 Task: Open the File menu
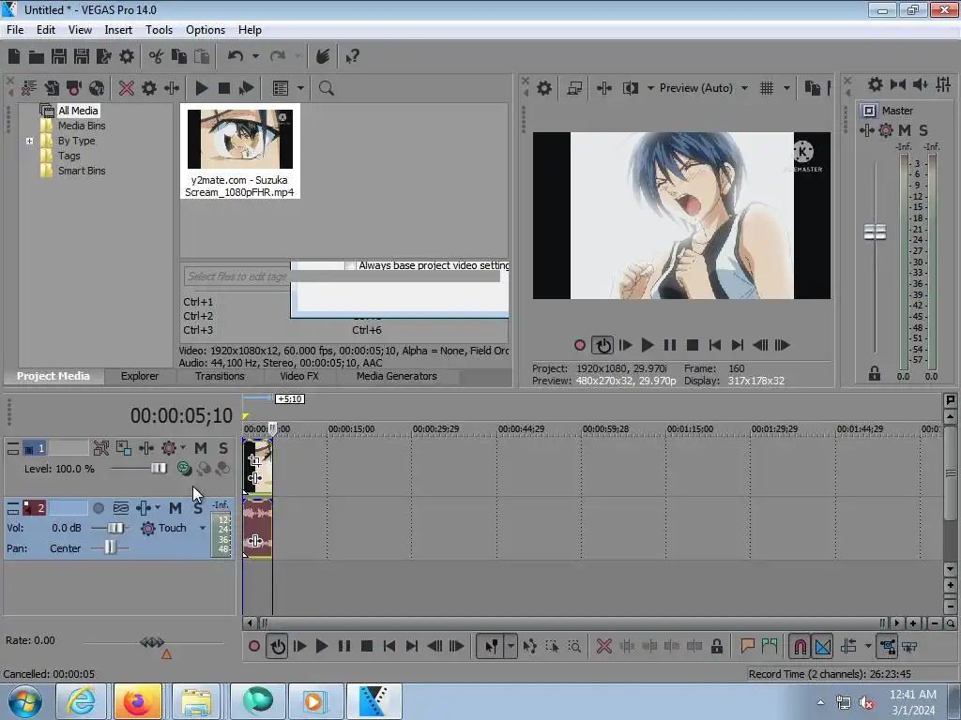[15, 30]
